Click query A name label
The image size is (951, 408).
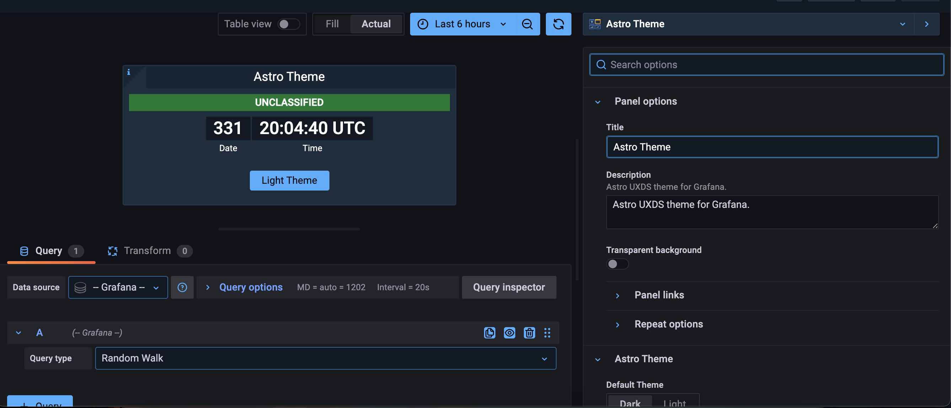(x=39, y=332)
